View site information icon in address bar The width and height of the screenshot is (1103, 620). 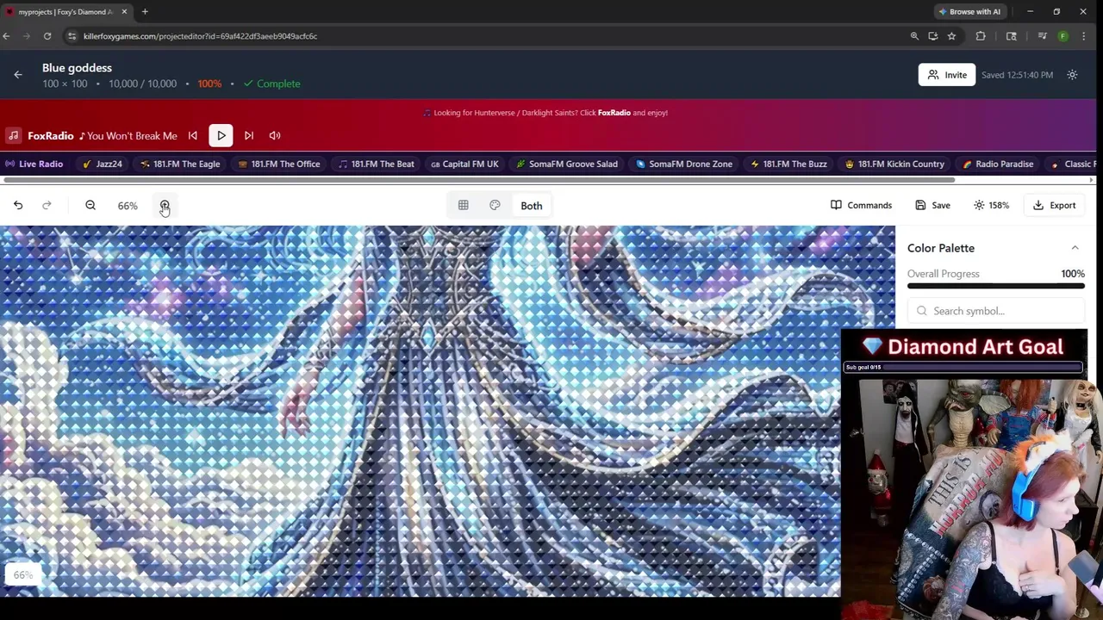(72, 36)
